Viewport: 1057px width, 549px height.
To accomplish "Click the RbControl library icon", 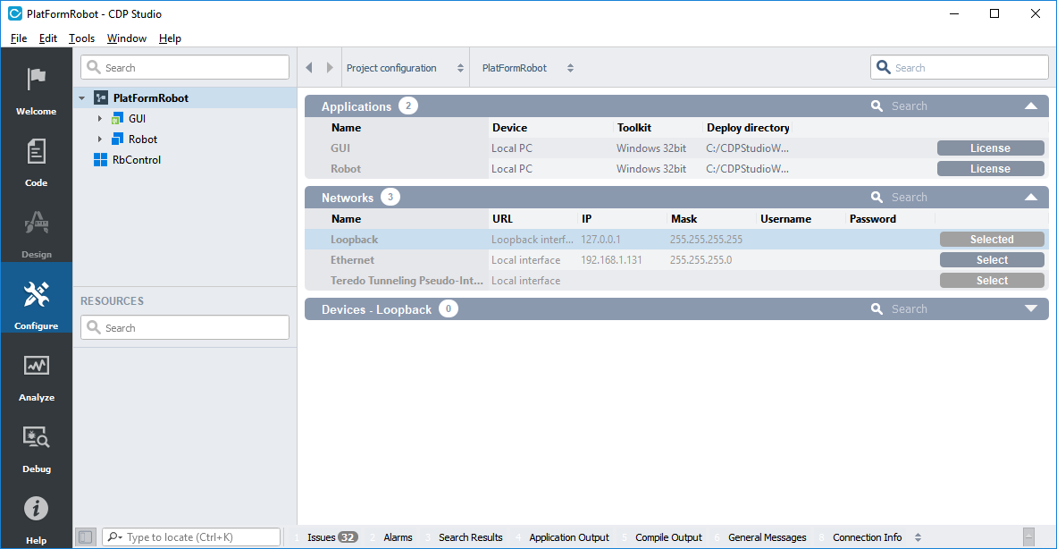I will tap(100, 160).
